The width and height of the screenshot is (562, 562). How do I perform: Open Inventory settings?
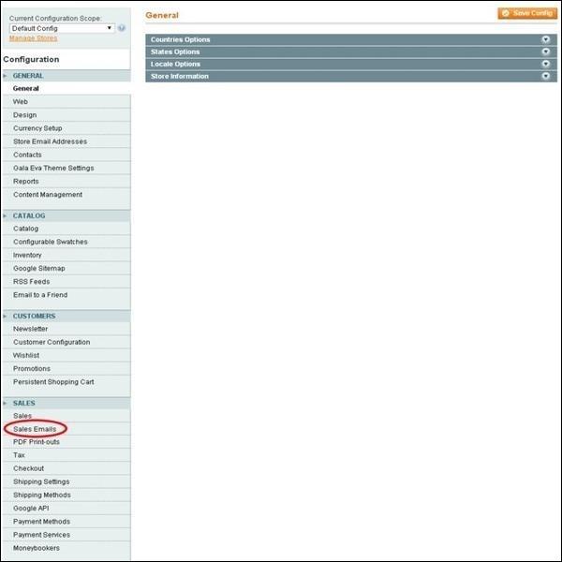coord(27,255)
